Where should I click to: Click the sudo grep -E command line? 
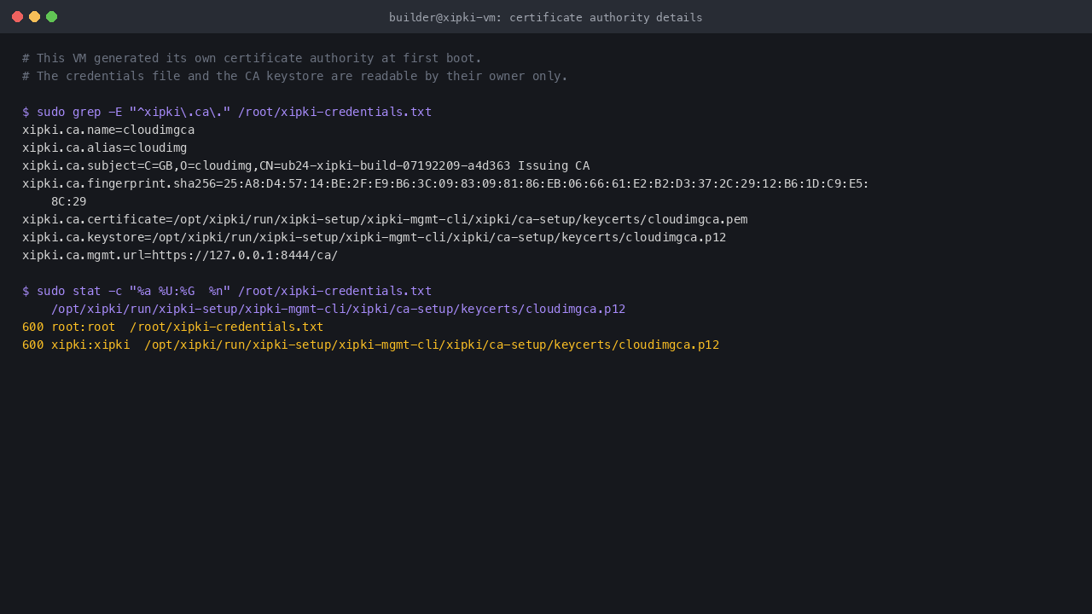[x=227, y=112]
